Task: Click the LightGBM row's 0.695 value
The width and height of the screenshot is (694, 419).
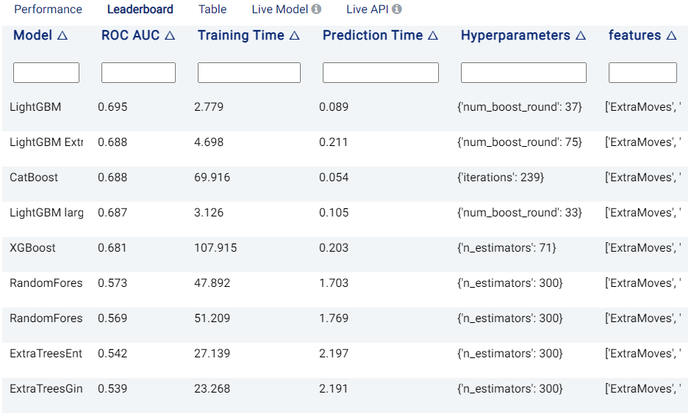Action: pos(112,107)
